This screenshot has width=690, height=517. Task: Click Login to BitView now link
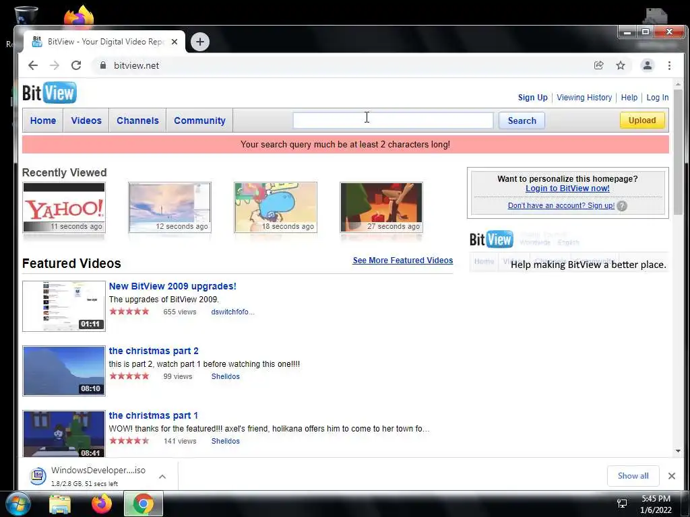pos(567,188)
